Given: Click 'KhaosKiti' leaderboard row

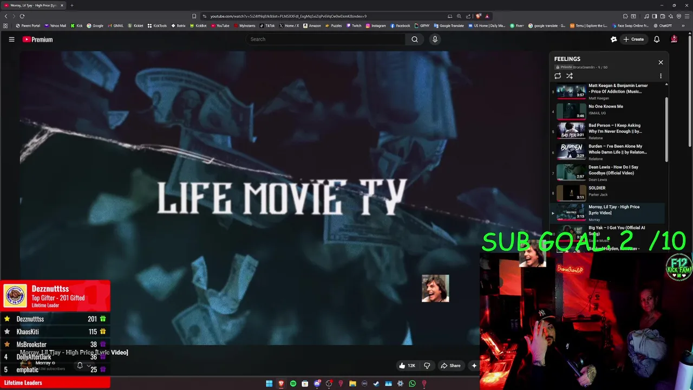Looking at the screenshot, I should point(54,331).
